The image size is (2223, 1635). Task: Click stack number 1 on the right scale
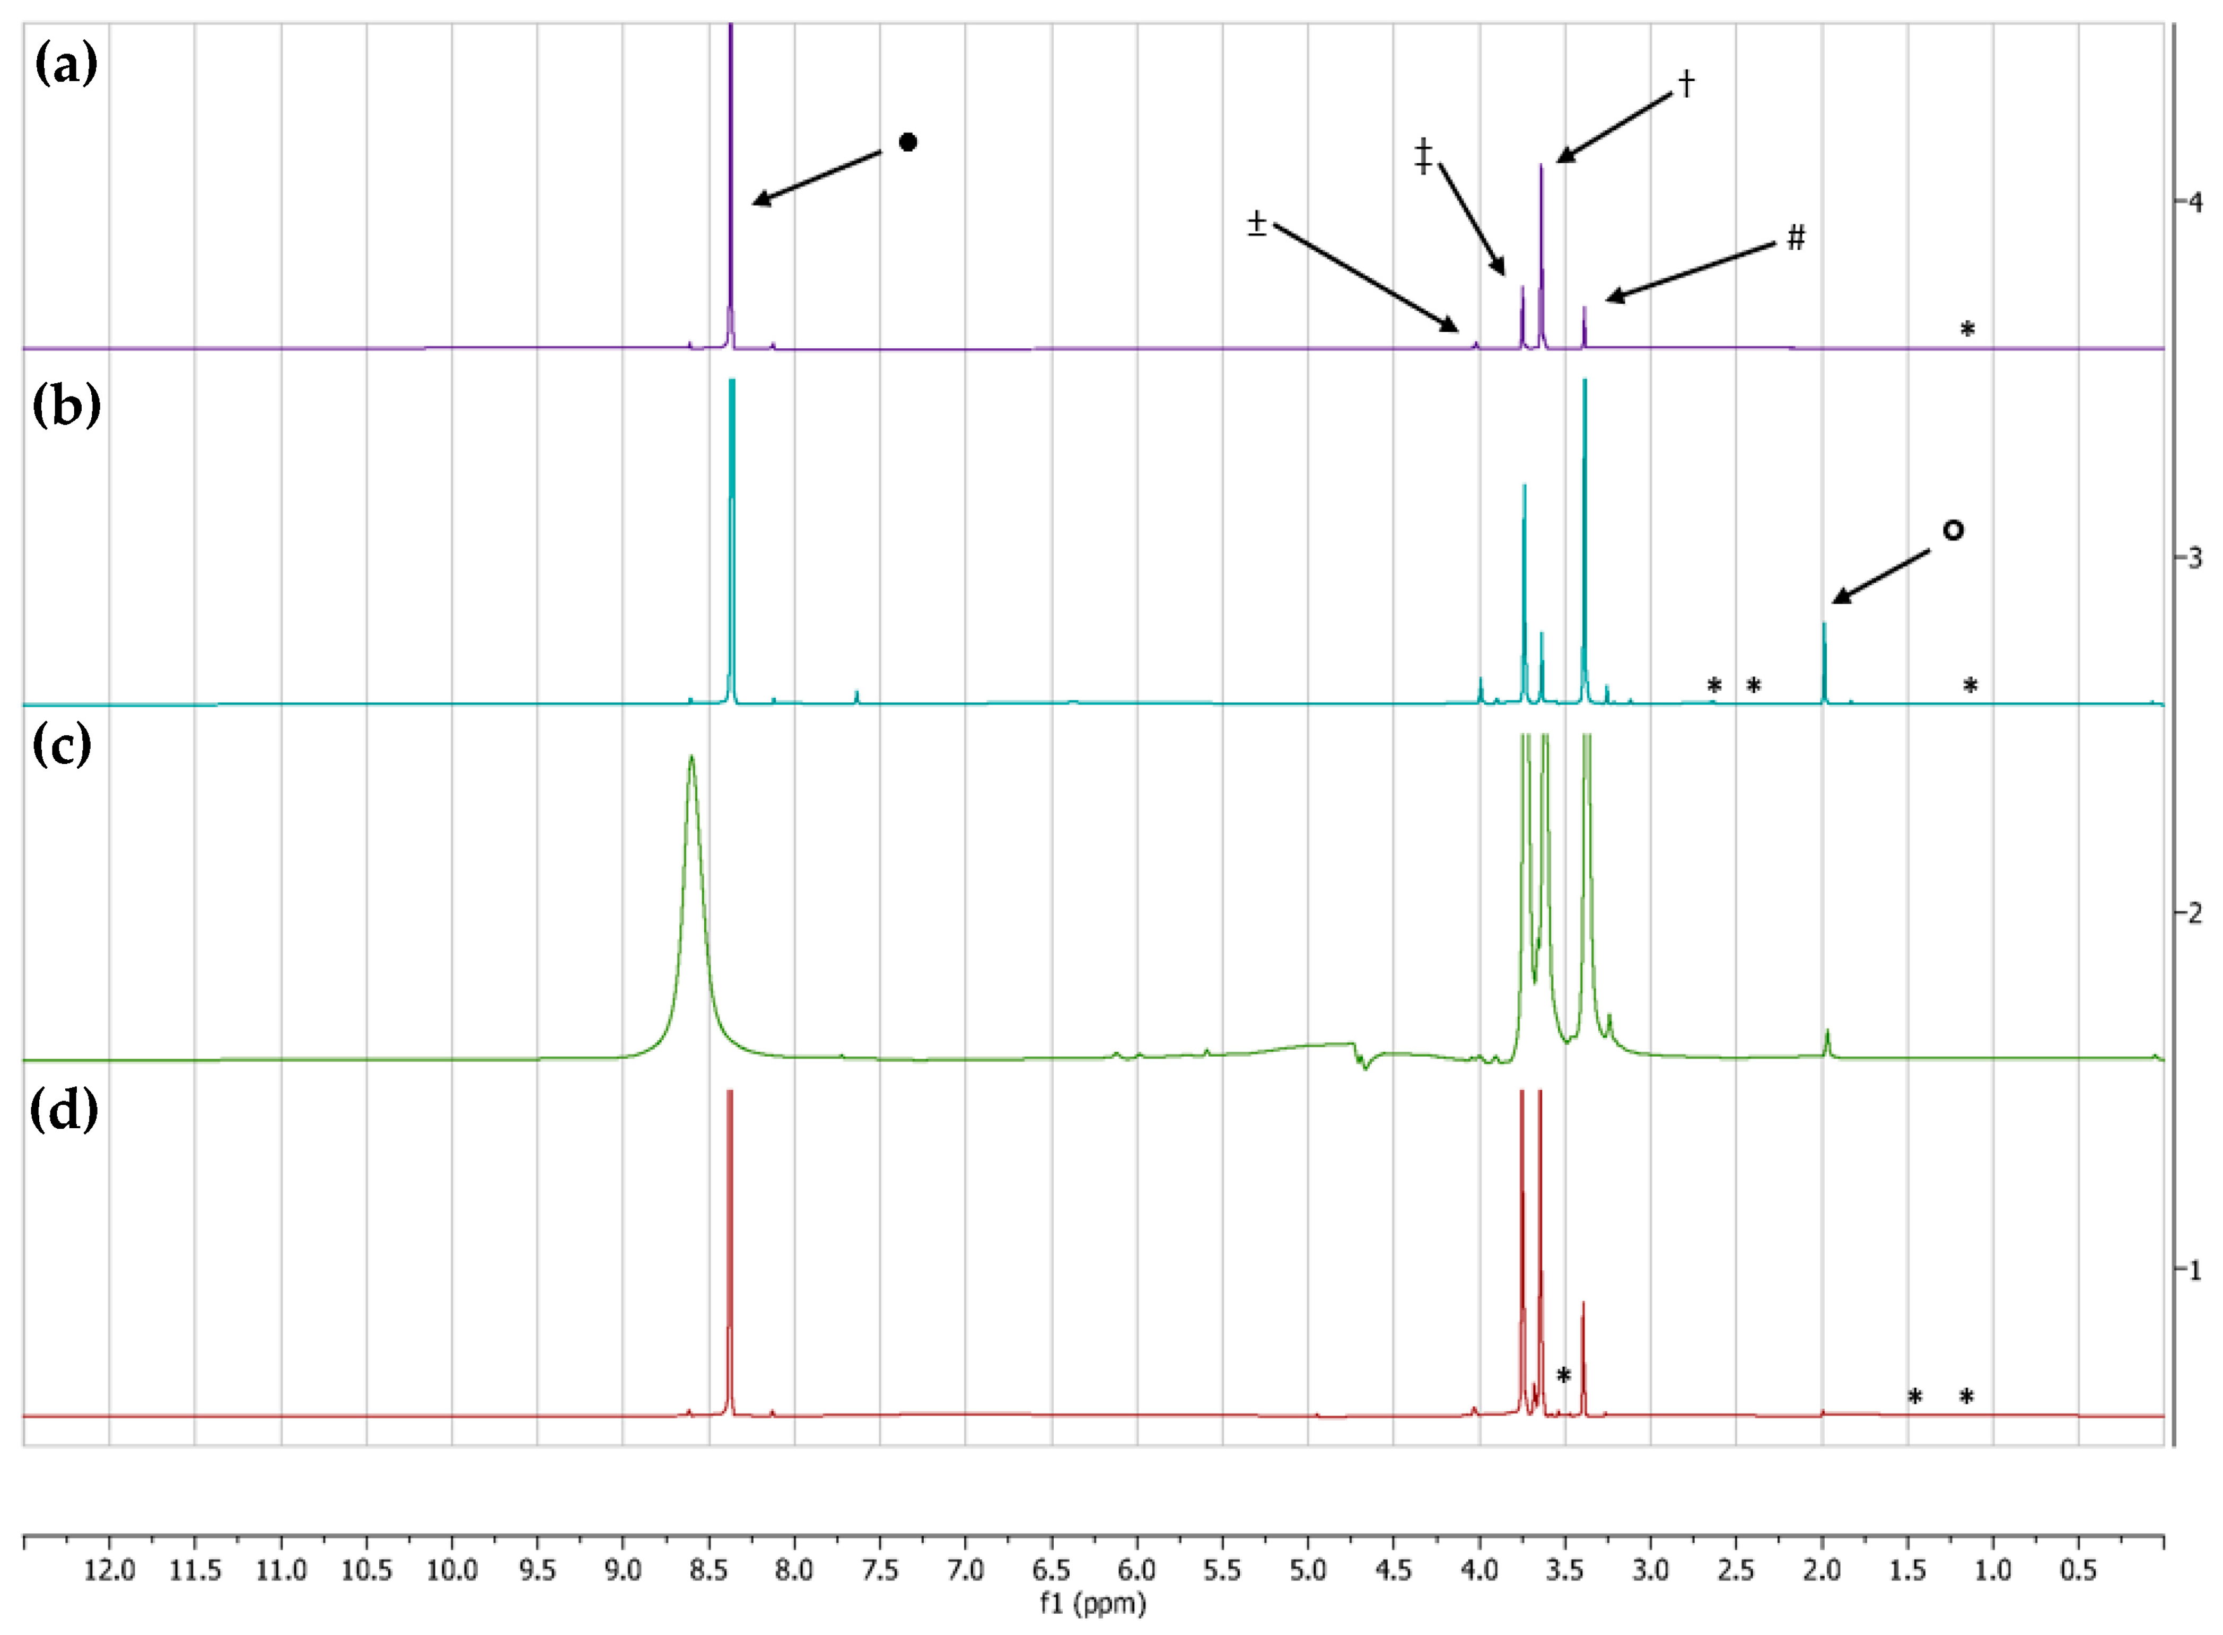point(2195,1270)
